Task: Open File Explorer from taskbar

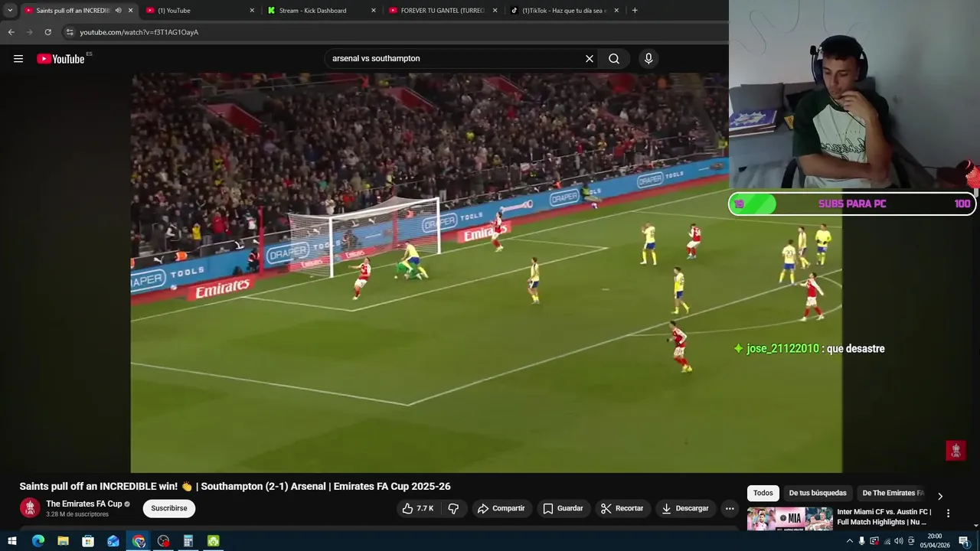Action: coord(63,541)
